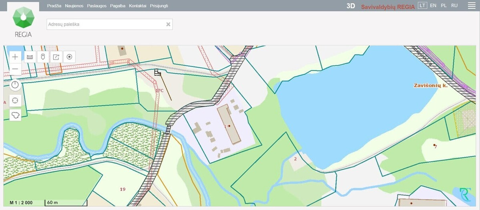Open Savivaldybių REGIA link
480x210 pixels.
[388, 7]
